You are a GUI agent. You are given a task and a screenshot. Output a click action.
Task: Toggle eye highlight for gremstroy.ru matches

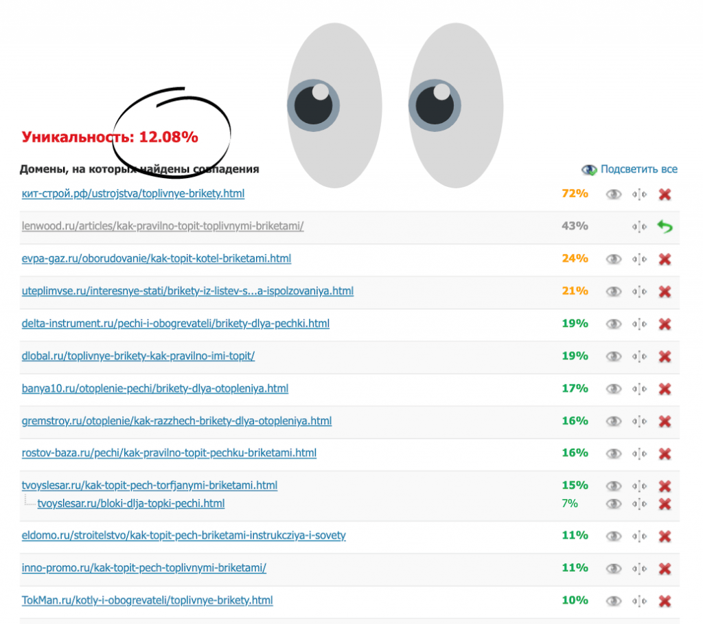[614, 421]
